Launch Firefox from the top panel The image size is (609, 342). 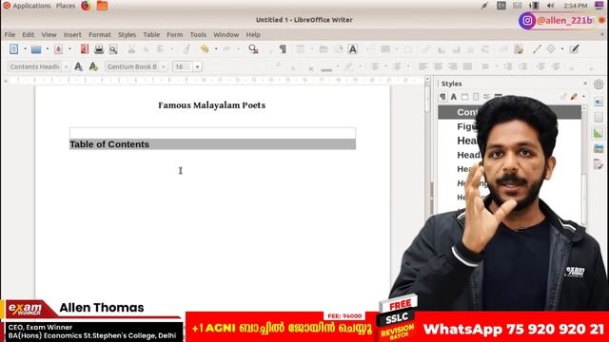coord(87,6)
